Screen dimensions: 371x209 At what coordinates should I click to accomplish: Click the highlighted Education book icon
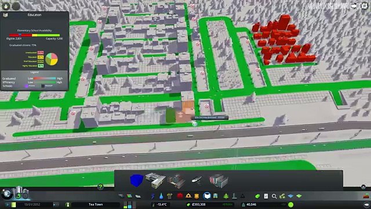point(207,196)
